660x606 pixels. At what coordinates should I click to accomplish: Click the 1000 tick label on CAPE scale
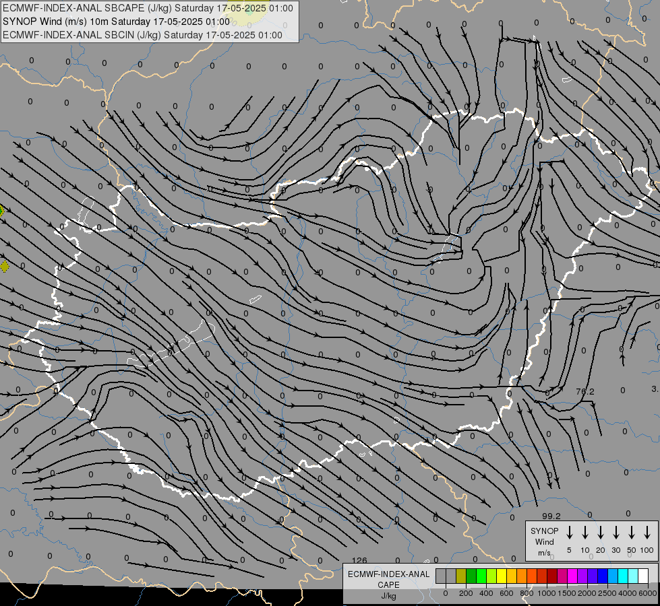pyautogui.click(x=546, y=593)
